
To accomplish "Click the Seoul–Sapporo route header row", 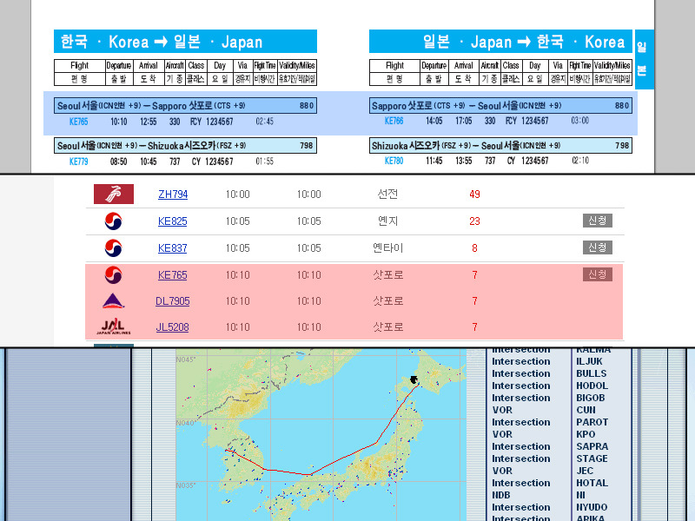I will [x=185, y=105].
